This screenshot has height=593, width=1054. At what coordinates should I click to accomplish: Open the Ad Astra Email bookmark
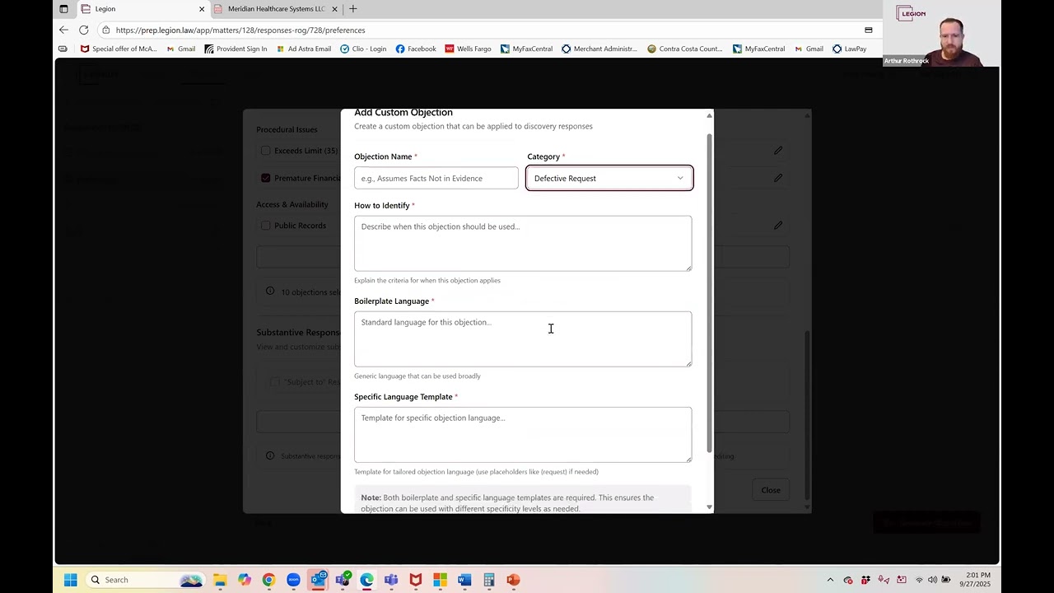click(304, 49)
